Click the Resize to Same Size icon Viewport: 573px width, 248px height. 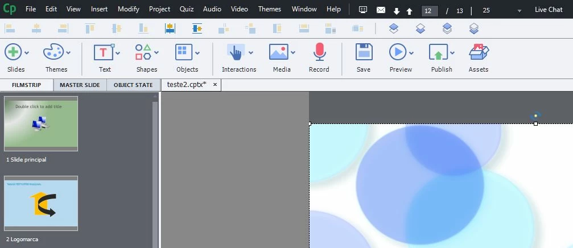coord(331,28)
